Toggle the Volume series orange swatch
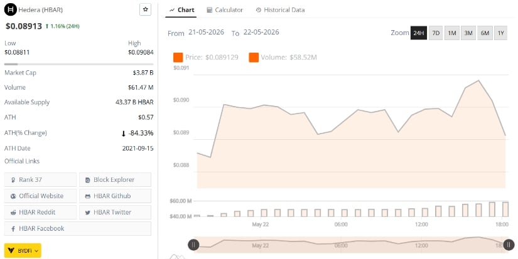 coord(254,58)
